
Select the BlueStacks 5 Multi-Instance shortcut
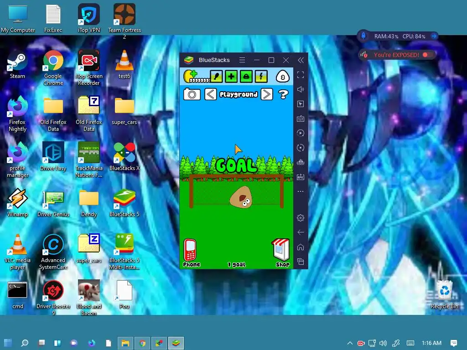(x=125, y=252)
